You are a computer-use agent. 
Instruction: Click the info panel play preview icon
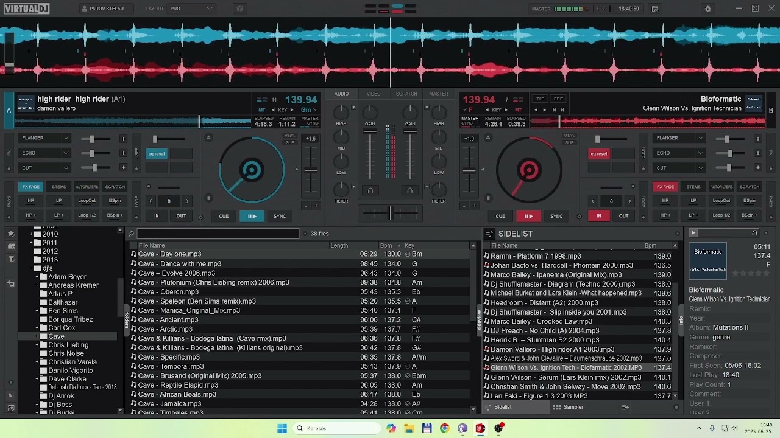coord(693,233)
